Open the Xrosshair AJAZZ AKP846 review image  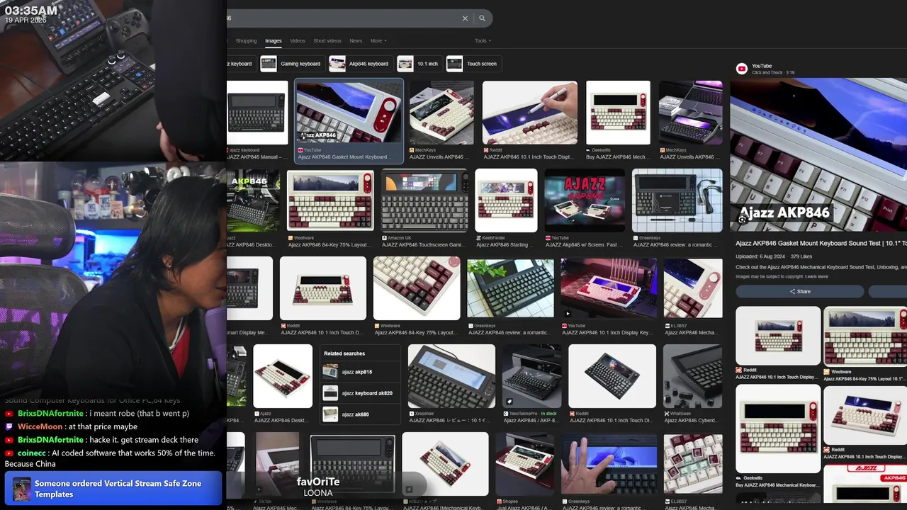tap(451, 376)
